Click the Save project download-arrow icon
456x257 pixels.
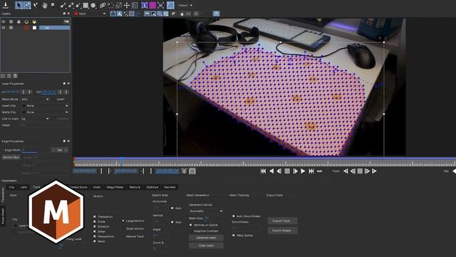(x=6, y=5)
